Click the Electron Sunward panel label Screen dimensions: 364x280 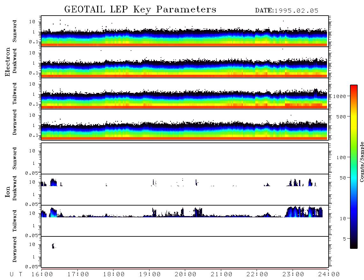pyautogui.click(x=14, y=31)
